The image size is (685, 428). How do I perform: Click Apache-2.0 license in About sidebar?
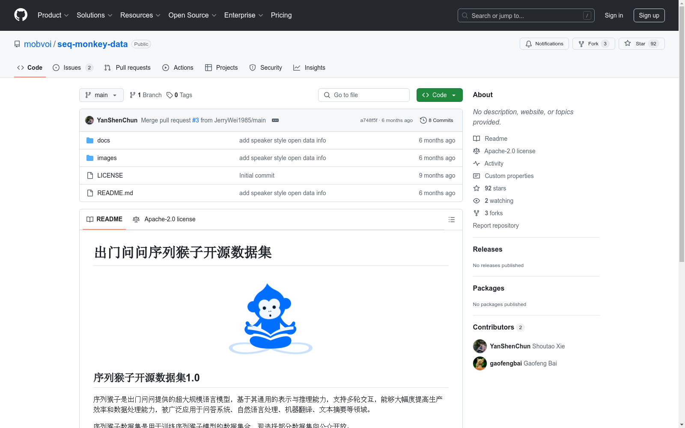pos(504,151)
